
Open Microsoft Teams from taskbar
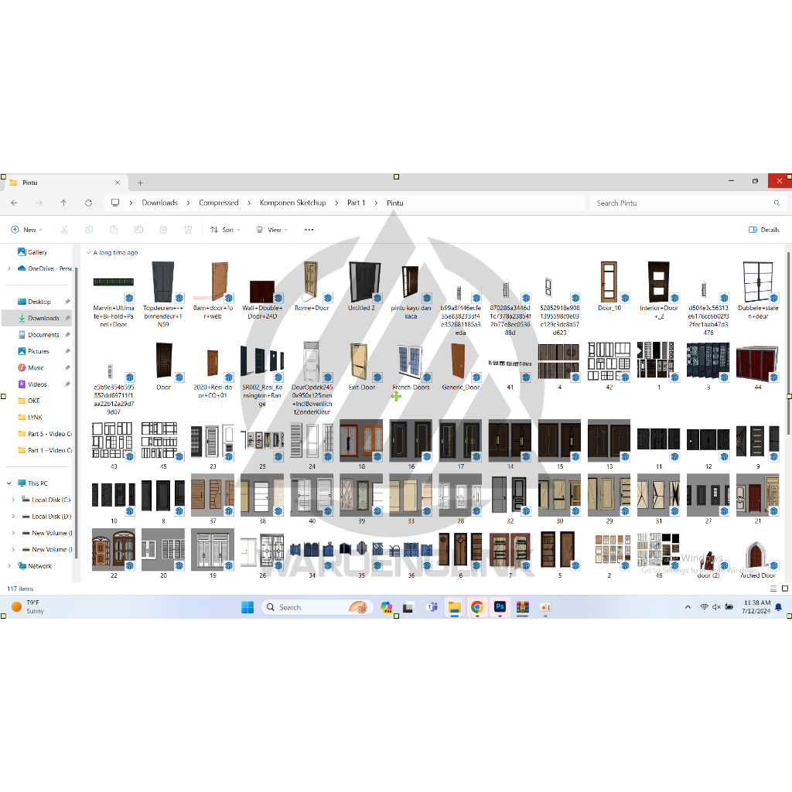point(432,607)
